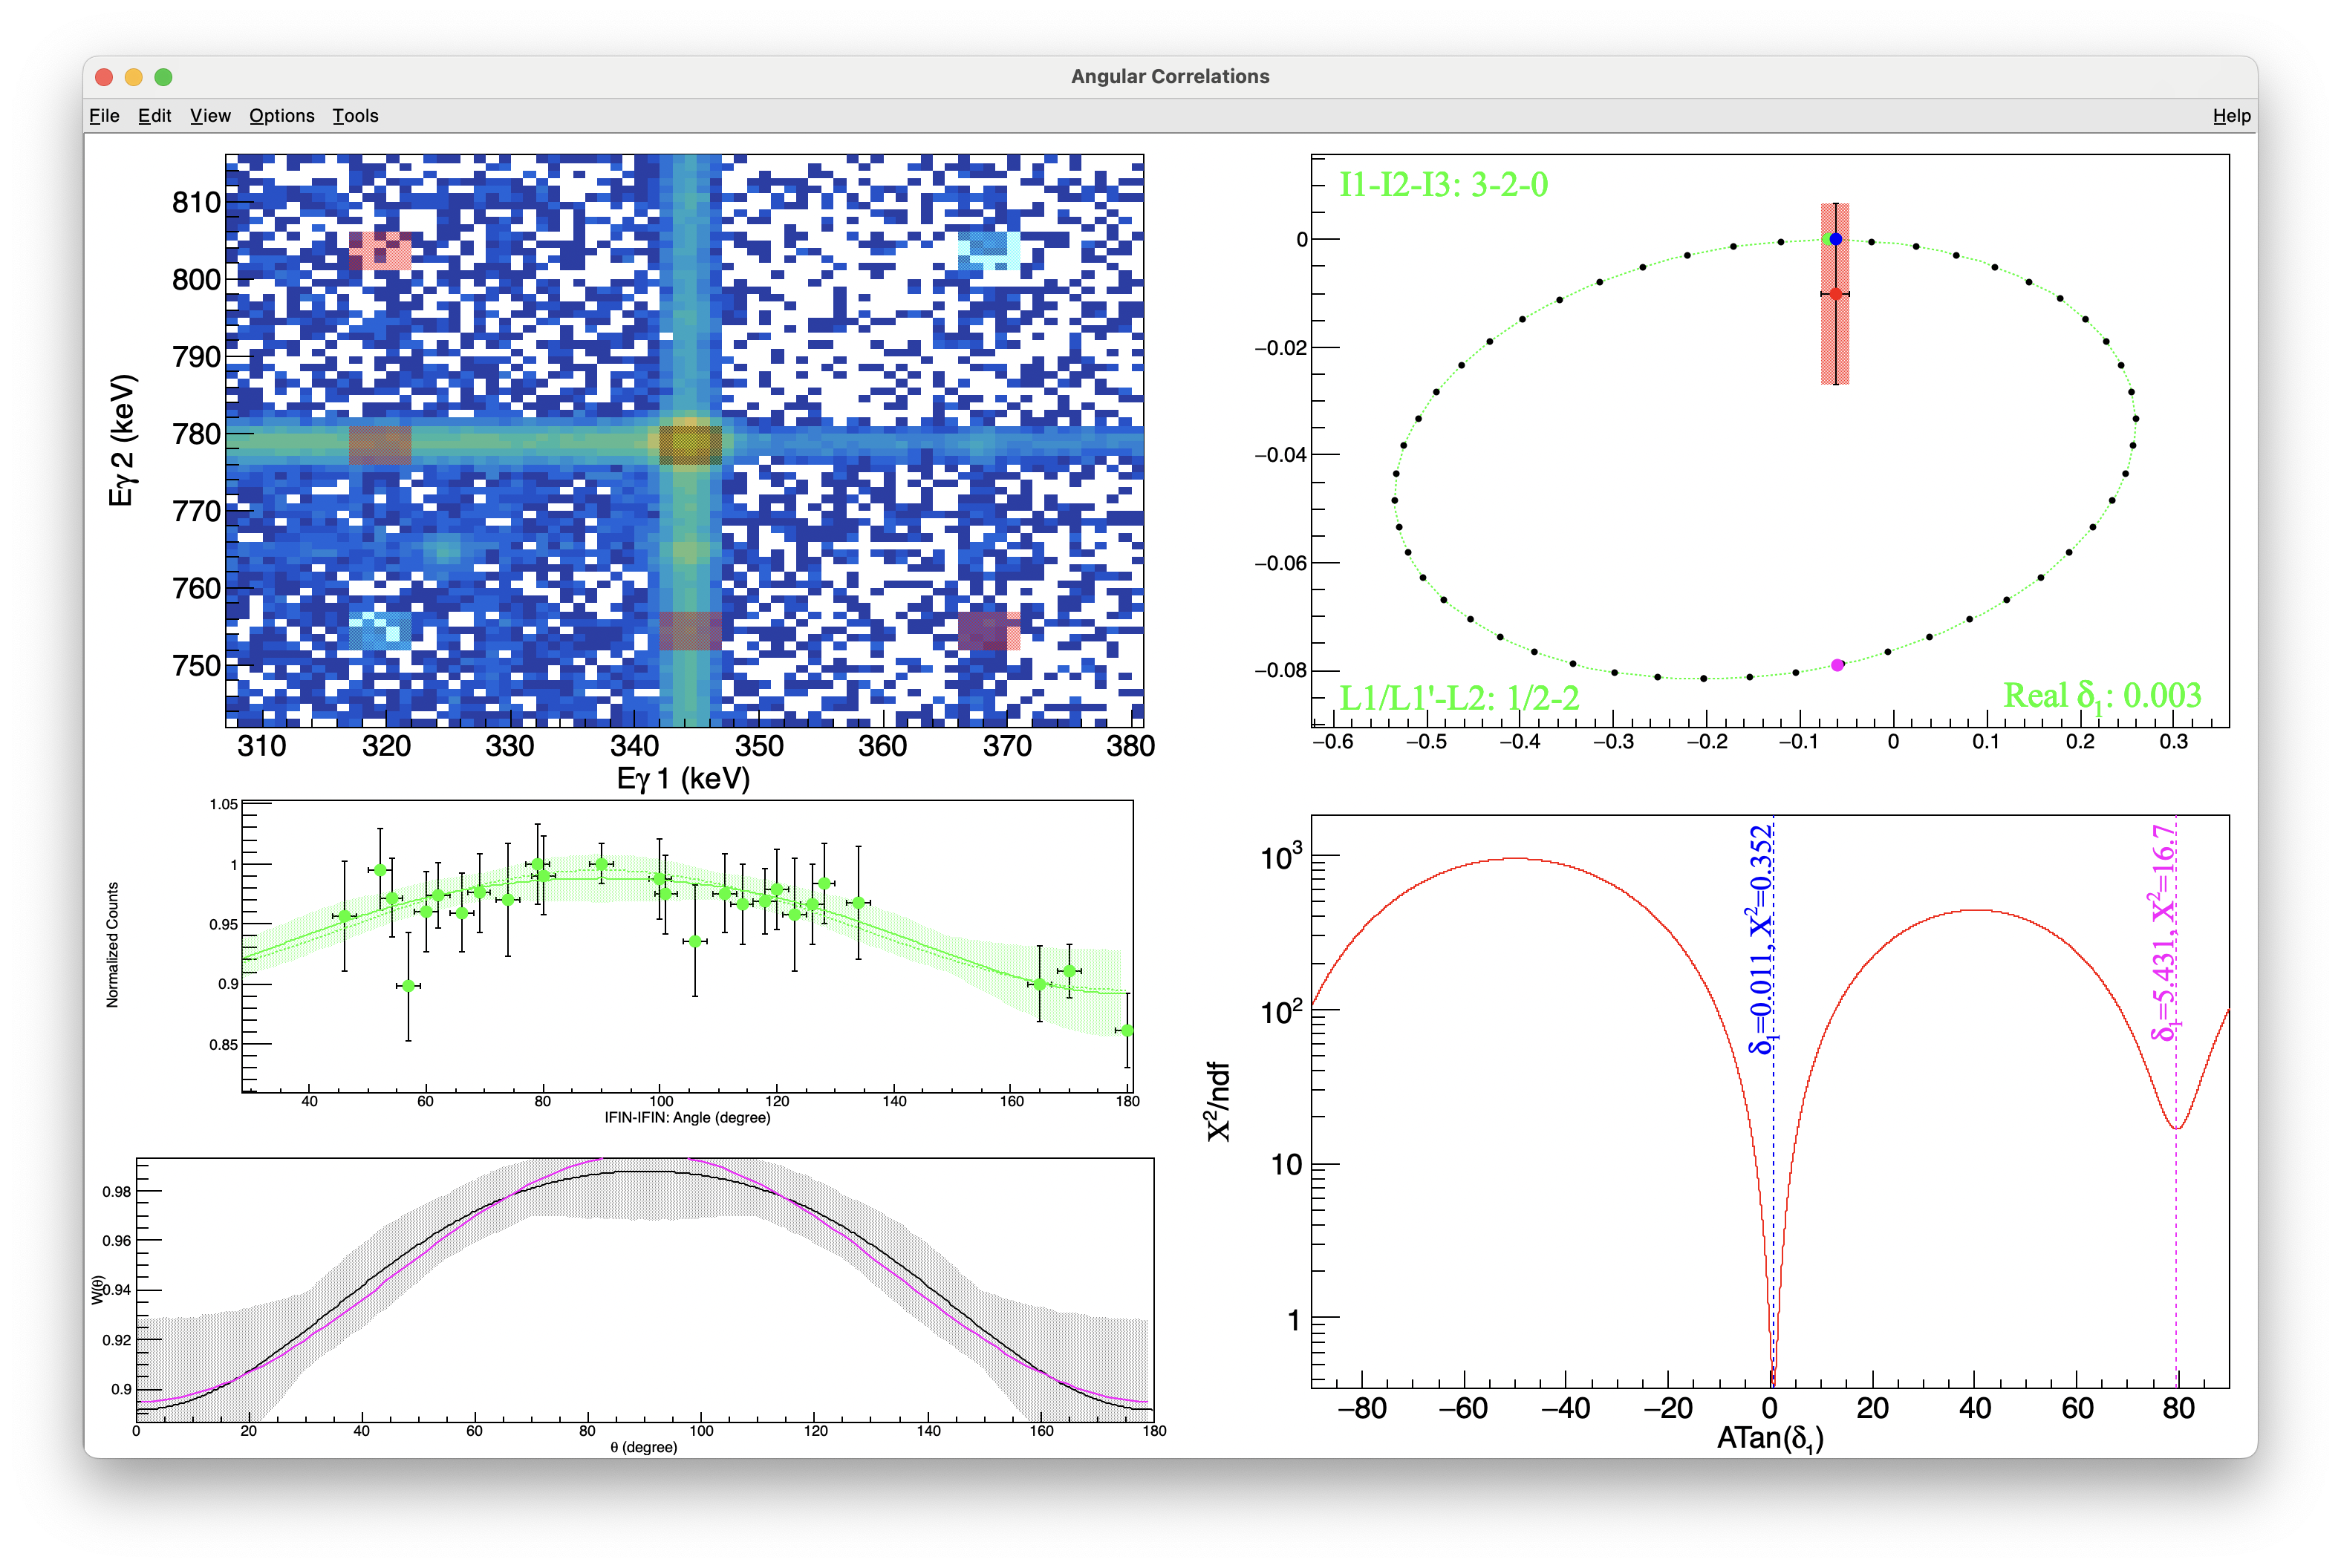The width and height of the screenshot is (2341, 1568).
Task: Click the red gate at 320/779 keV
Action: 380,445
